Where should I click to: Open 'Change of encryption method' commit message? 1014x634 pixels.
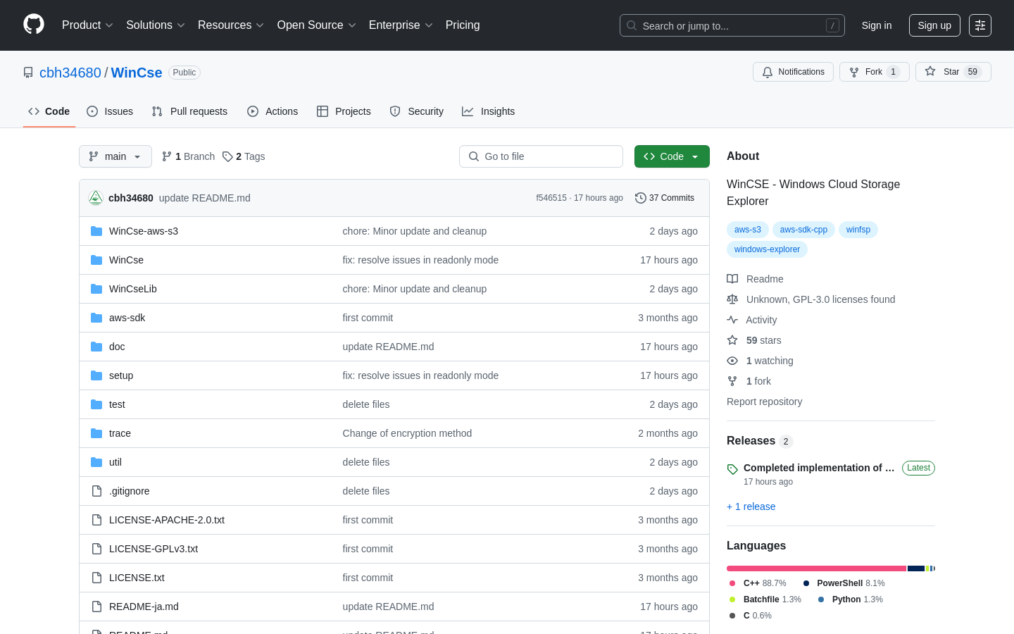tap(407, 433)
